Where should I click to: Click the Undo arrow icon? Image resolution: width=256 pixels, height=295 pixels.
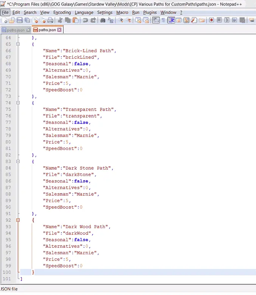(x=85, y=20)
